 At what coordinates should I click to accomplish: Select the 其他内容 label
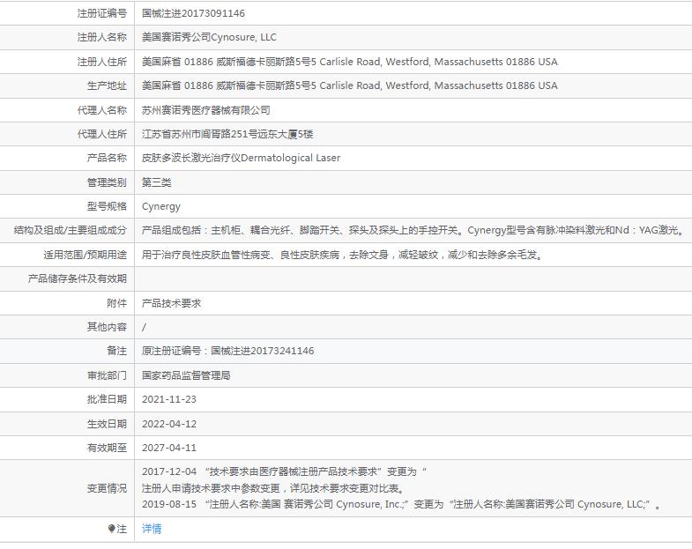click(x=107, y=327)
